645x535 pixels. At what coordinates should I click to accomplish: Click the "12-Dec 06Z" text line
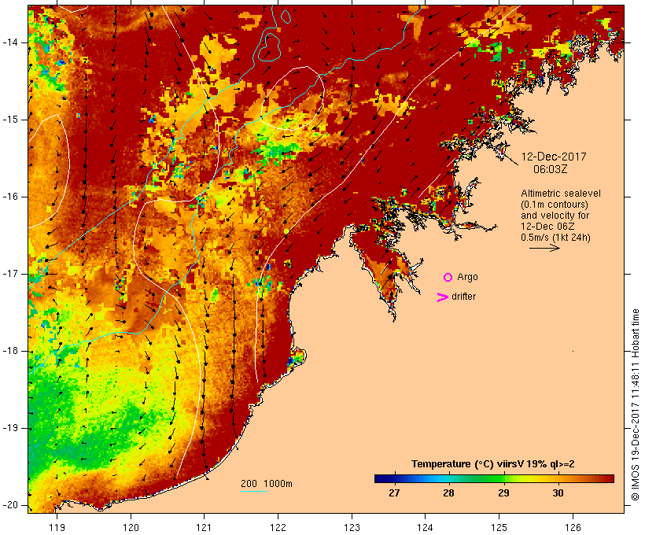[547, 227]
